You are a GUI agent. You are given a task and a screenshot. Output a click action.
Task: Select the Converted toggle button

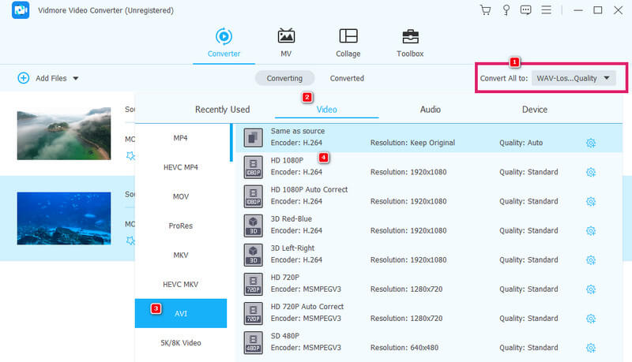[x=347, y=78]
